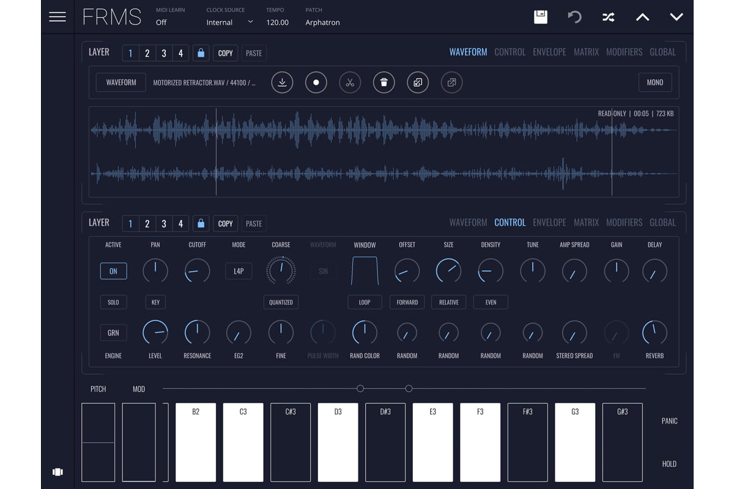Switch upper panel to the CONTROL tab

(x=510, y=52)
